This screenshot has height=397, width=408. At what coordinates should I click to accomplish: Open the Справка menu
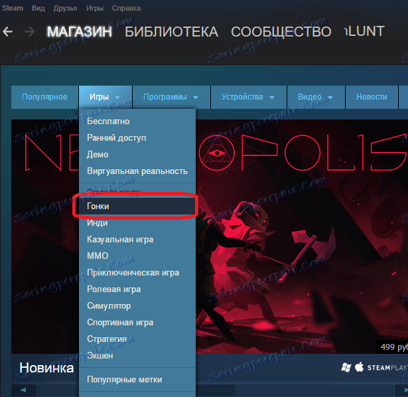click(x=126, y=8)
